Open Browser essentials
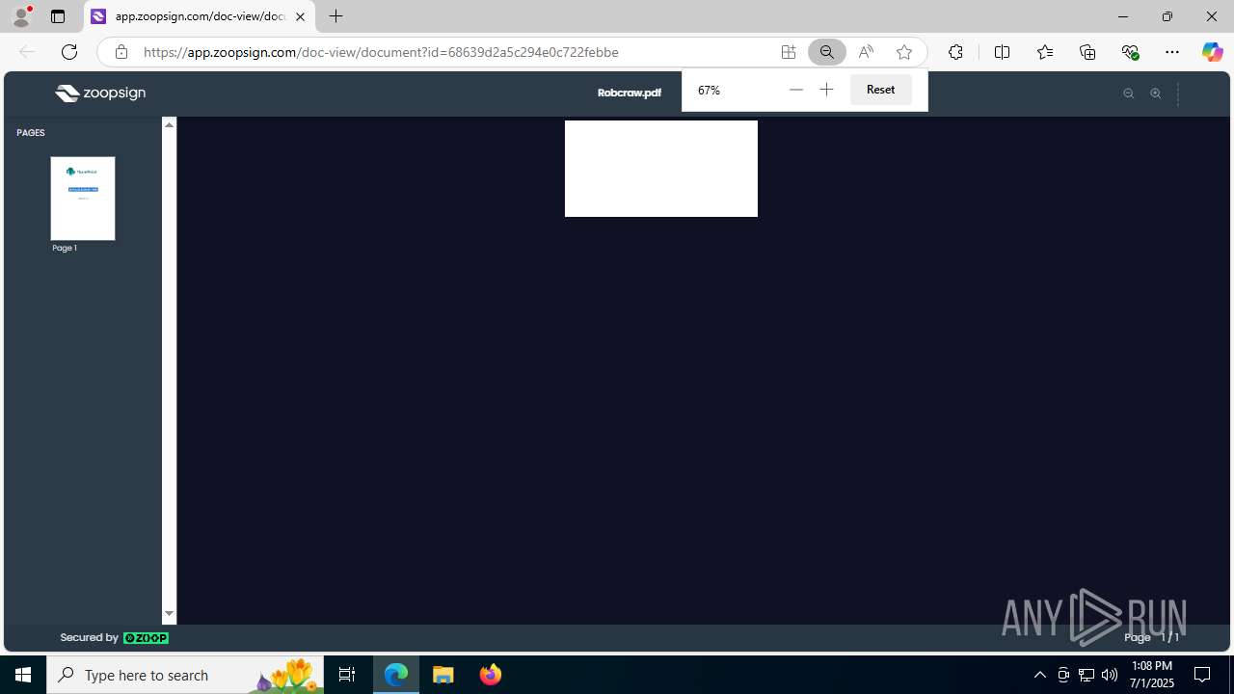Image resolution: width=1234 pixels, height=694 pixels. (x=1130, y=52)
